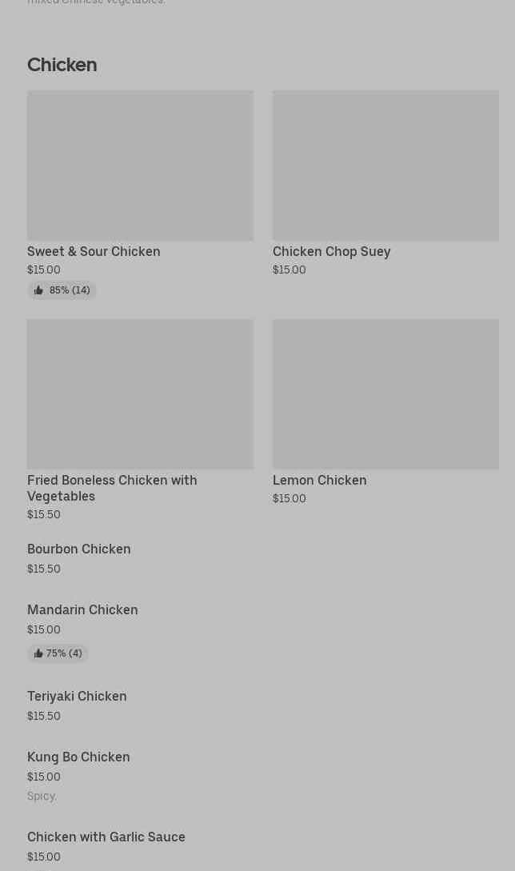Open Chicken Chop Suey photo
The width and height of the screenshot is (515, 871).
coord(385,166)
